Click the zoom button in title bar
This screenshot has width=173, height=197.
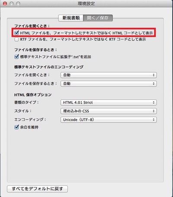[x=18, y=3]
